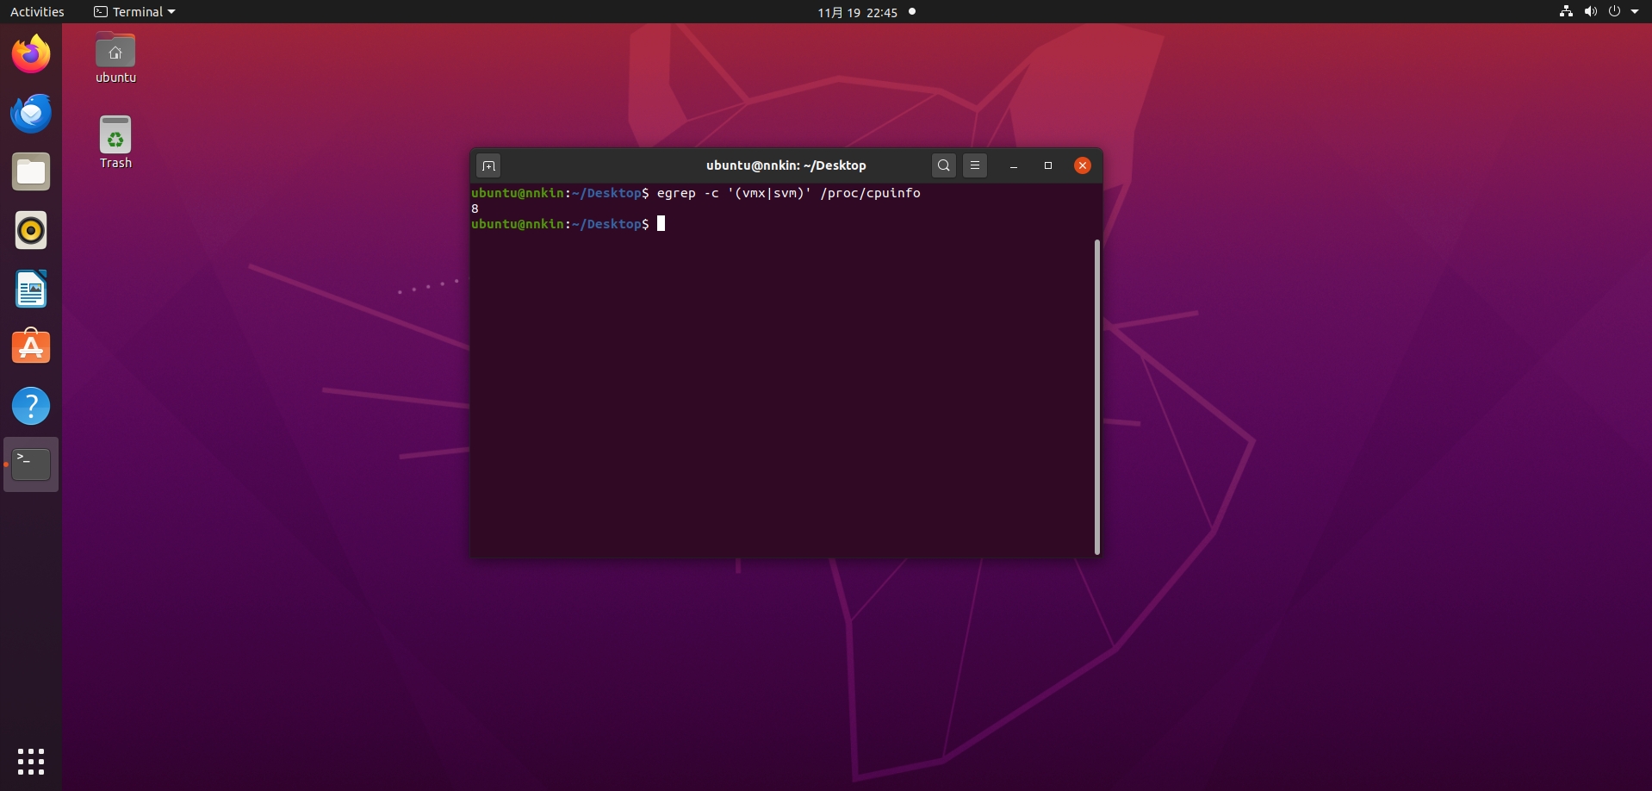Screen dimensions: 1652x791
Task: Launch Rhythmbox music player
Action: [x=31, y=231]
